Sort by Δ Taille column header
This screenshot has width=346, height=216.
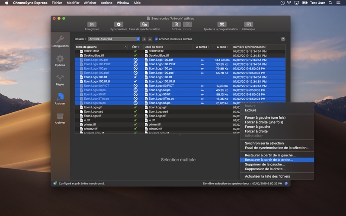pos(222,47)
